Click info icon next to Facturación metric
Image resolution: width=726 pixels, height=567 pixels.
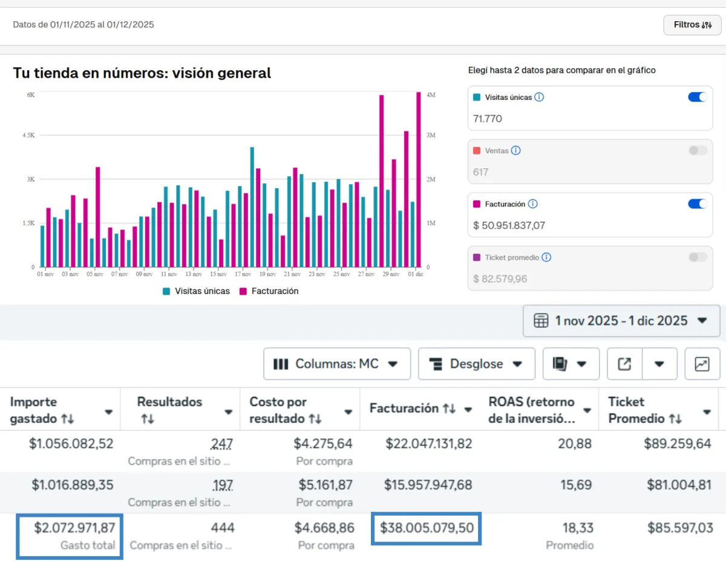533,204
